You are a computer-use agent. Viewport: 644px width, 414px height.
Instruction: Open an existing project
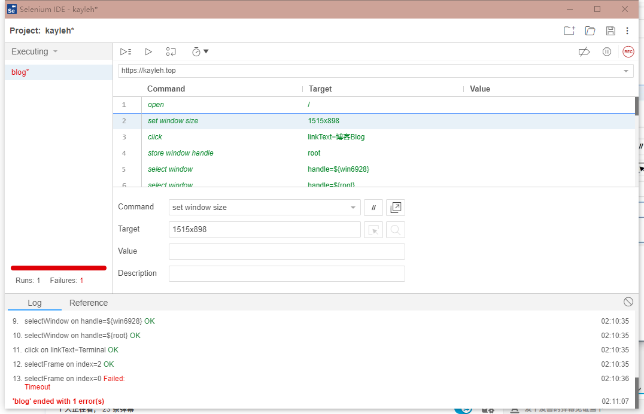click(590, 31)
